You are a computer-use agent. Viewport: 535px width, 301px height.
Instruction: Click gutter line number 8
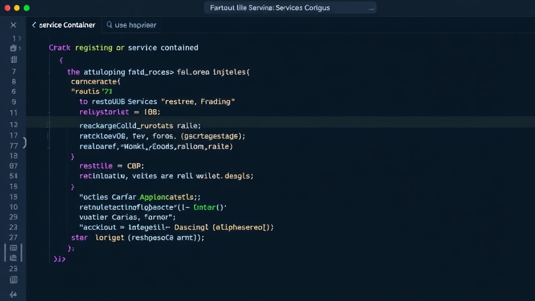14,82
